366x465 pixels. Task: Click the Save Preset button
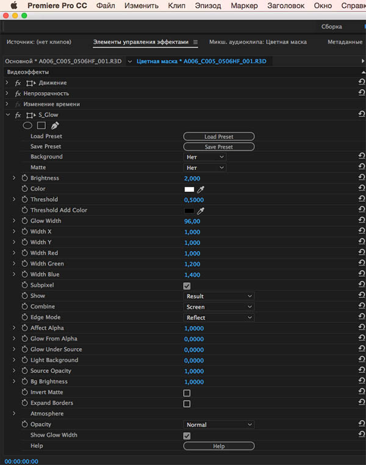point(219,147)
